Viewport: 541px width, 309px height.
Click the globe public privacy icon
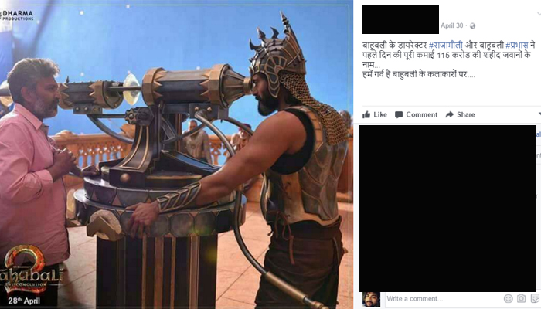coord(473,25)
